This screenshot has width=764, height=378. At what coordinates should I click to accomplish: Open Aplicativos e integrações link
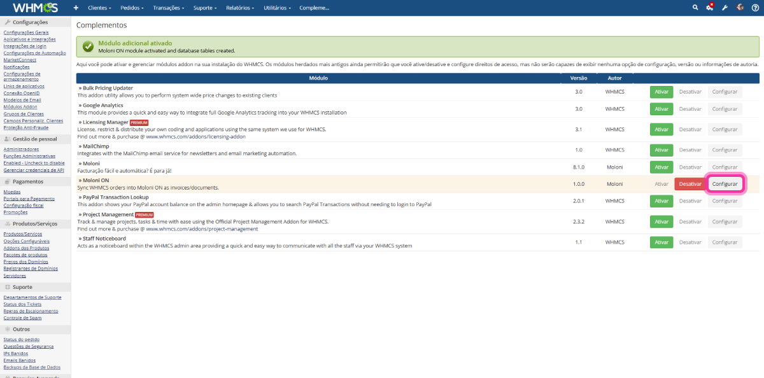click(29, 39)
